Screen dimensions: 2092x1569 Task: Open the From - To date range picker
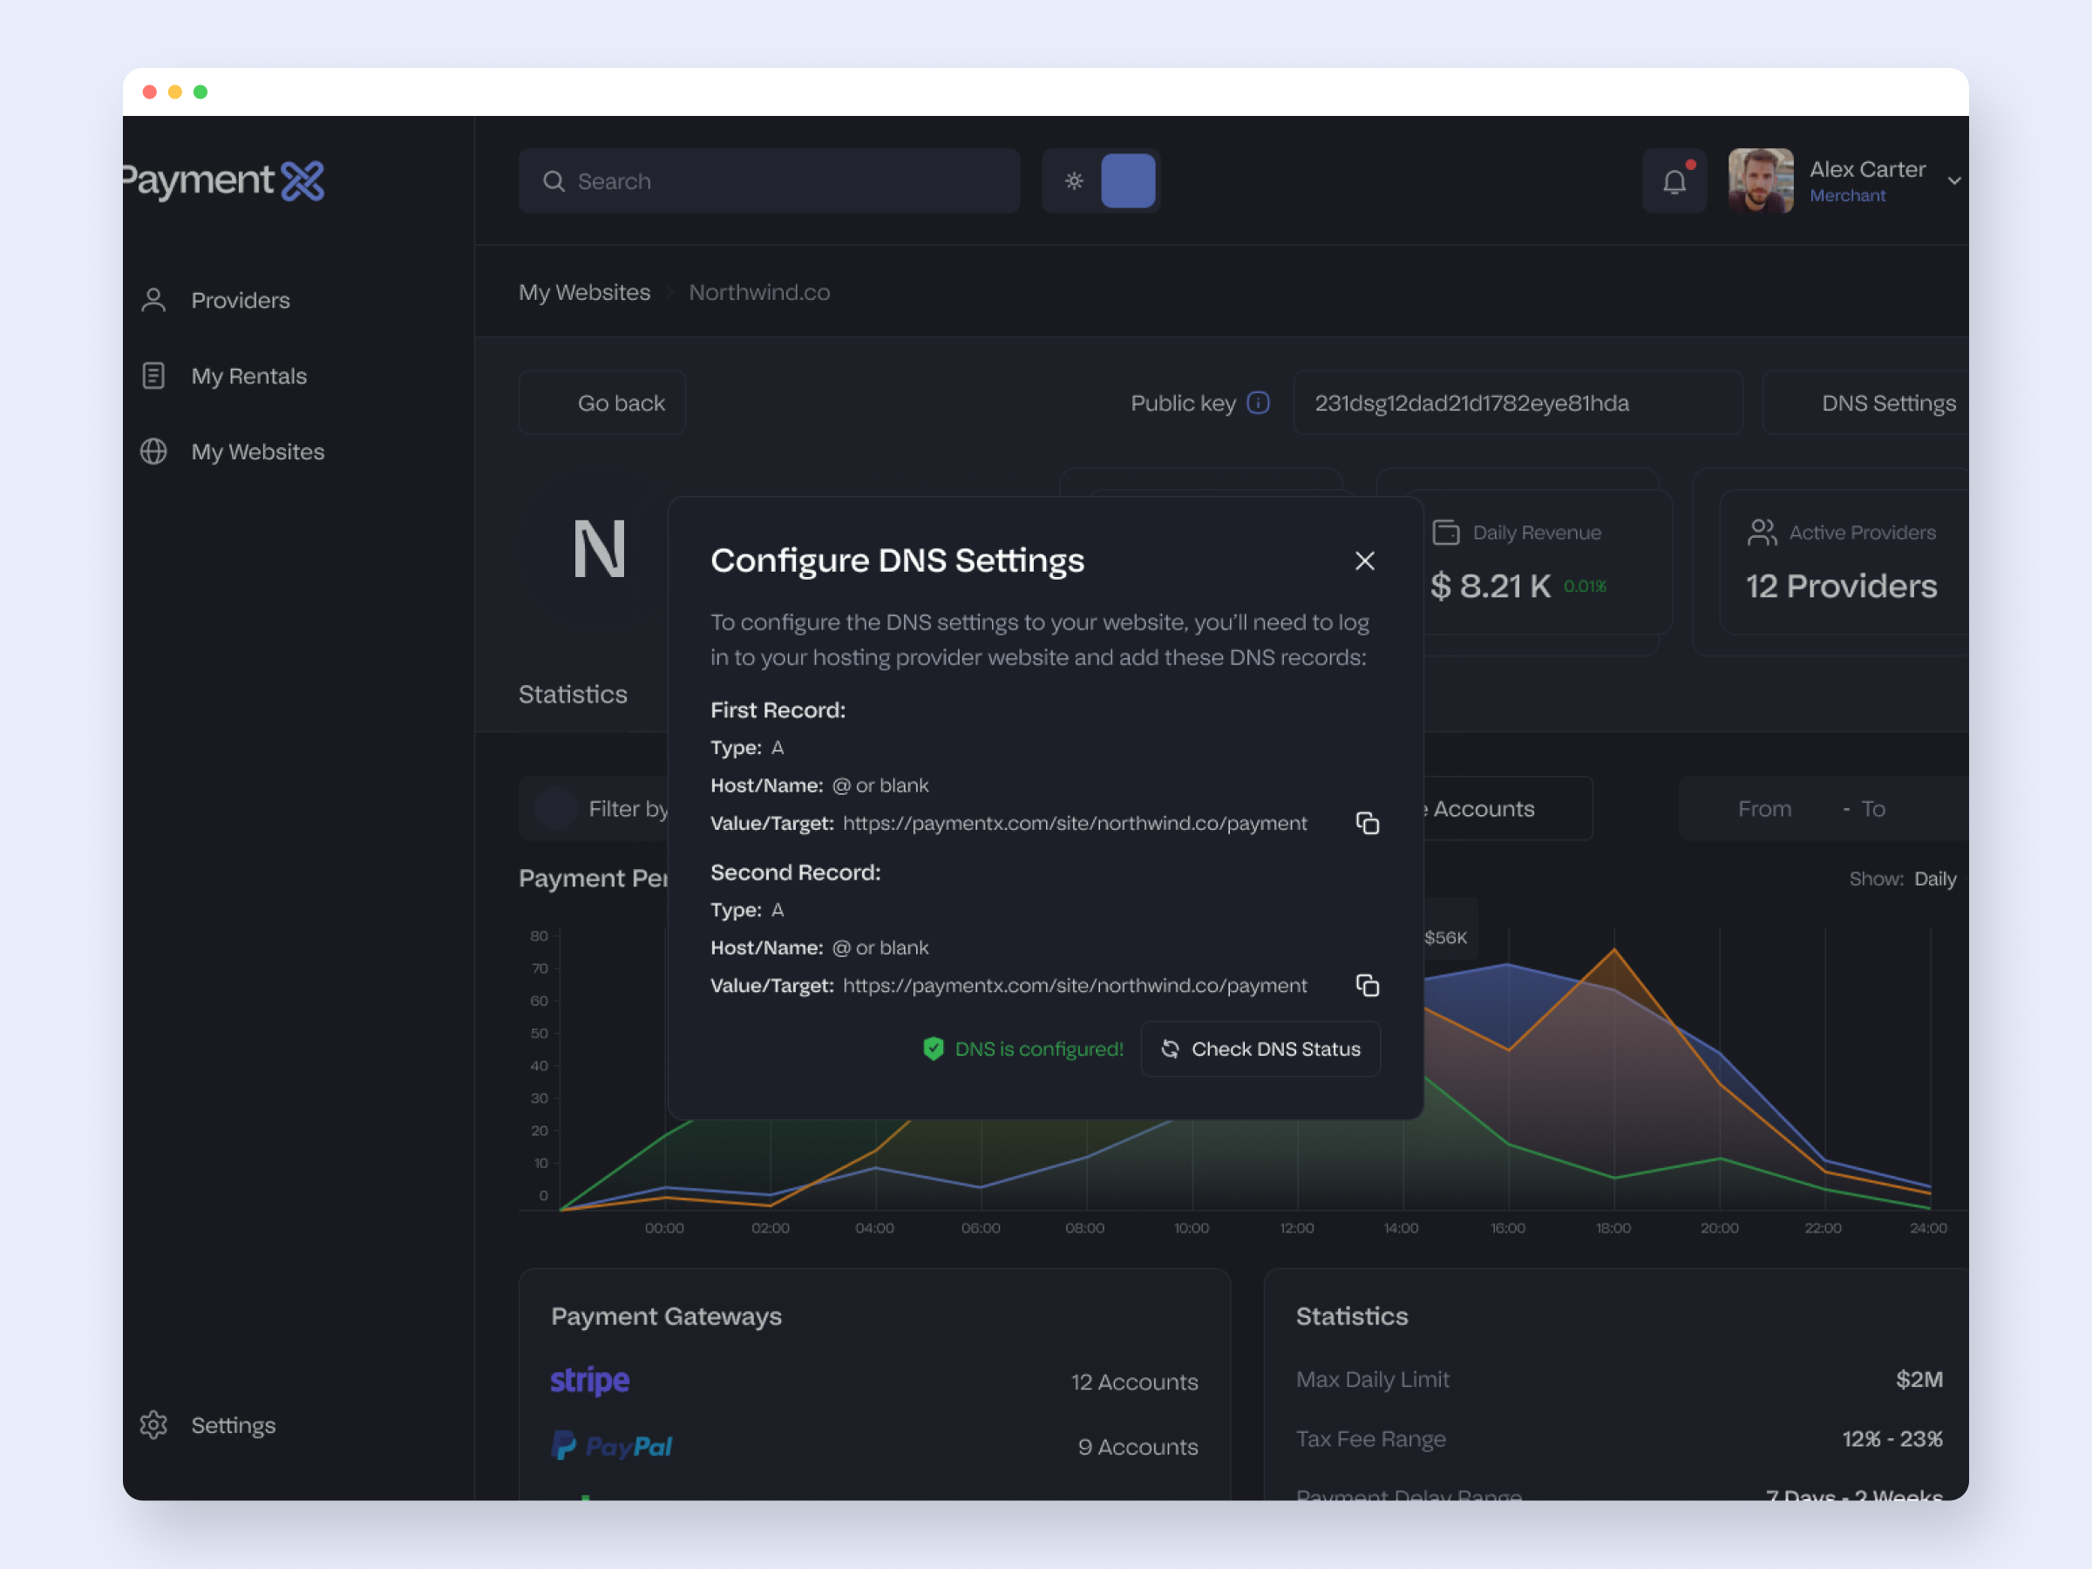pyautogui.click(x=1824, y=809)
